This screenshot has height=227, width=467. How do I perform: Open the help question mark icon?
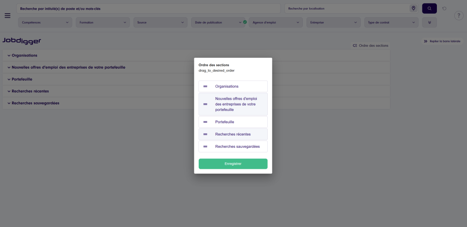point(459,16)
